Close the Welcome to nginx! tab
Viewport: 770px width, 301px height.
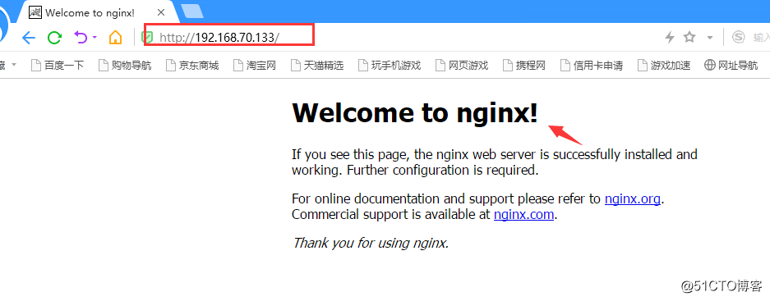click(x=160, y=13)
